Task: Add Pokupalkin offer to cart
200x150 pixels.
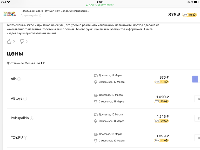Action: (x=197, y=118)
